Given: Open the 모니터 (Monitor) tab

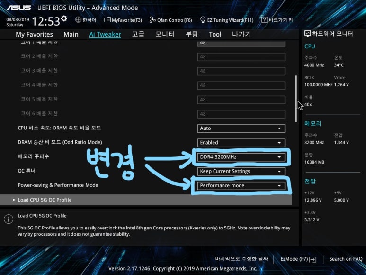Looking at the screenshot, I should click(165, 34).
